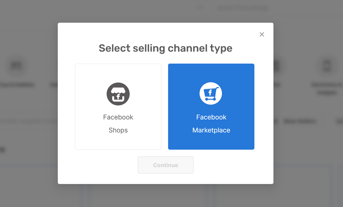This screenshot has width=343, height=207.
Task: Open the blurred Best Sellers tab behind dialog
Action: pyautogui.click(x=300, y=121)
